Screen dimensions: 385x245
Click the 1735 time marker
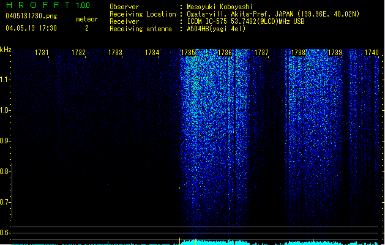point(188,53)
